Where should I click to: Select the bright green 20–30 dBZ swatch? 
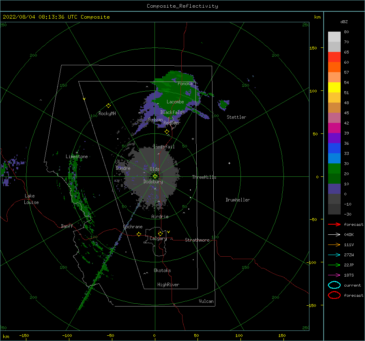334,169
